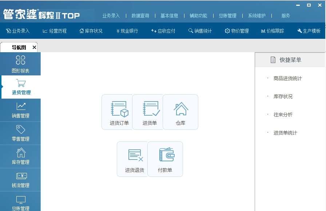This screenshot has height=211, width=326.
Task: Open the 进货订单 (purchase order) icon
Action: [x=117, y=112]
